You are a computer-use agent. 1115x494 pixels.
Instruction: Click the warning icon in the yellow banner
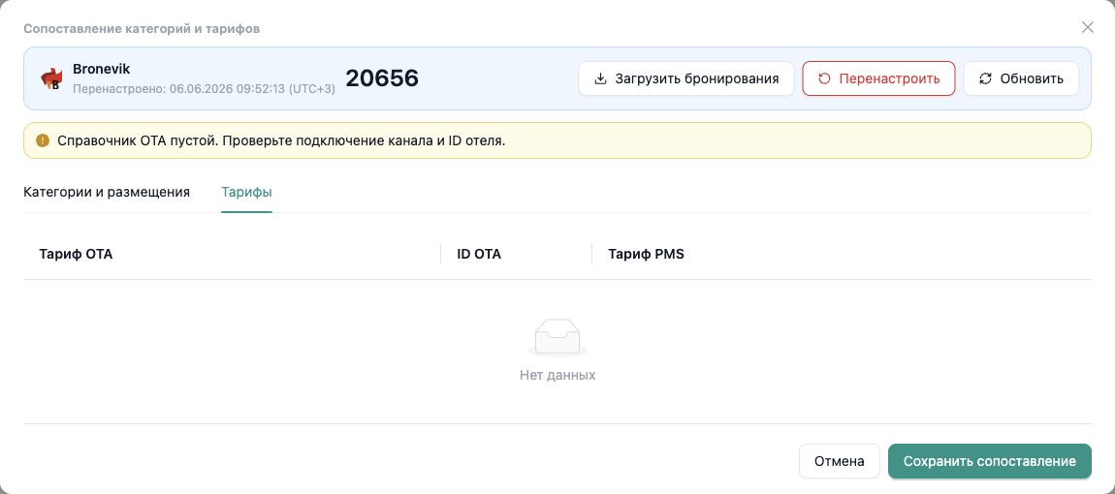tap(42, 140)
